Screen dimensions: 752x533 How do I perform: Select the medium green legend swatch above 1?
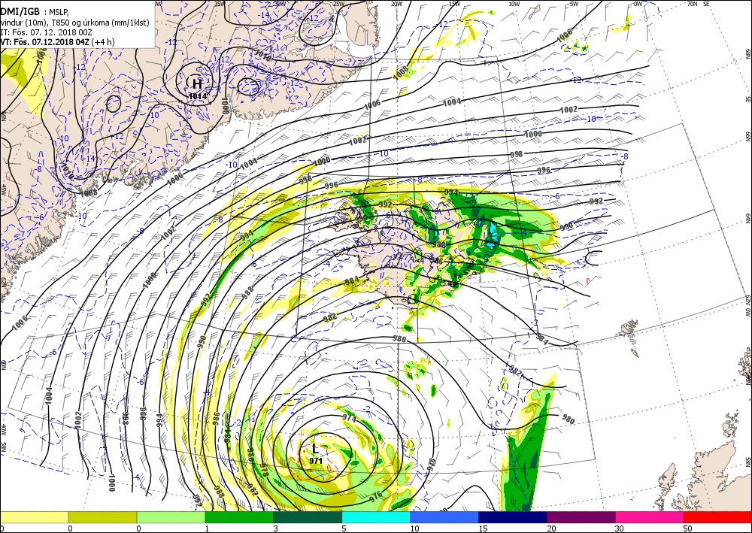click(239, 517)
